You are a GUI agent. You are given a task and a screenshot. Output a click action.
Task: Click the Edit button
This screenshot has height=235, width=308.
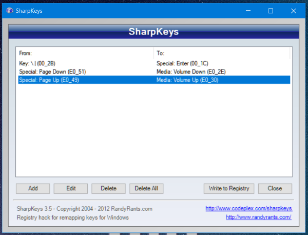coord(71,189)
